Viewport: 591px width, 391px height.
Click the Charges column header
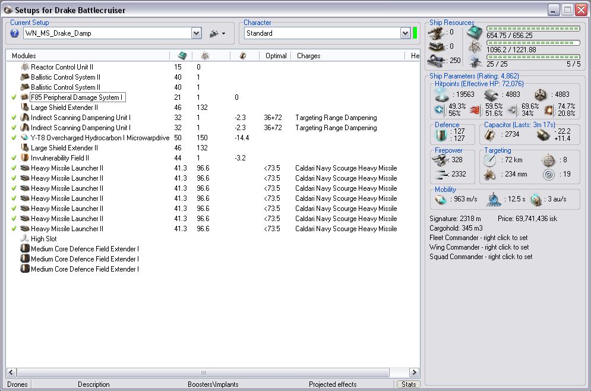click(309, 56)
